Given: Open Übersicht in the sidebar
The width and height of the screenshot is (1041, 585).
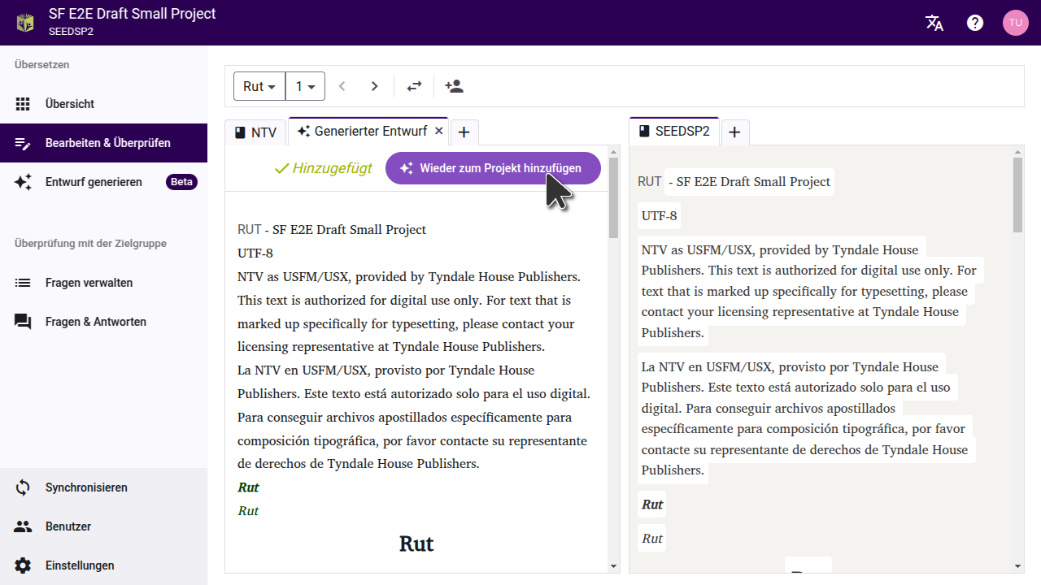Looking at the screenshot, I should (x=70, y=104).
